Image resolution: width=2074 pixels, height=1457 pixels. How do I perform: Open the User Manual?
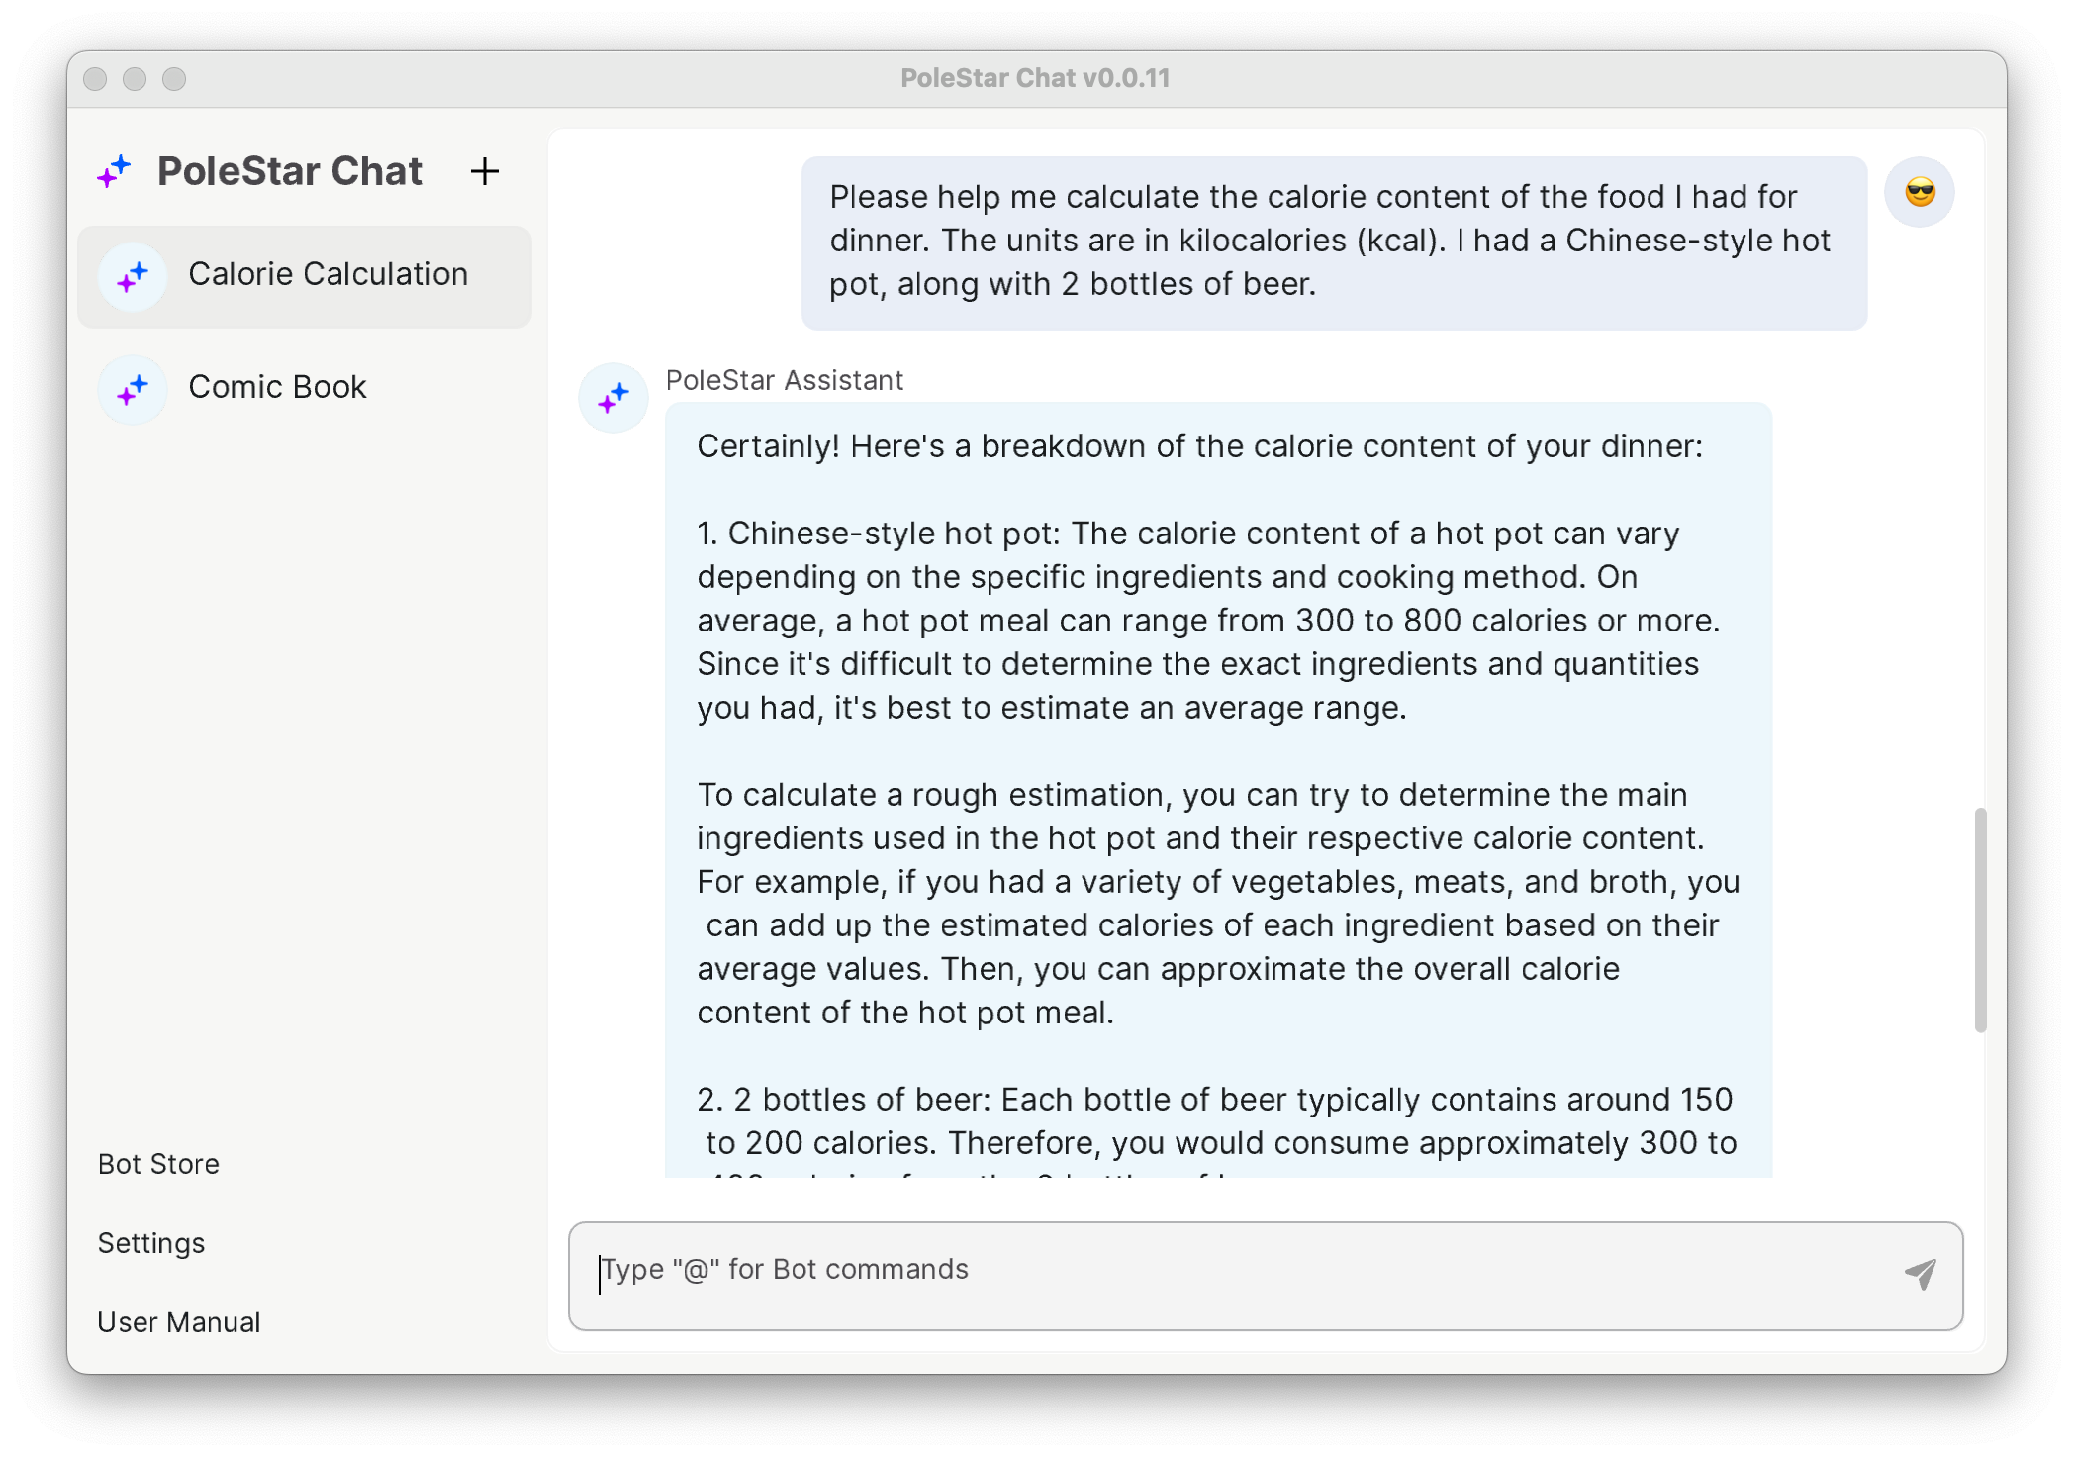[x=179, y=1322]
